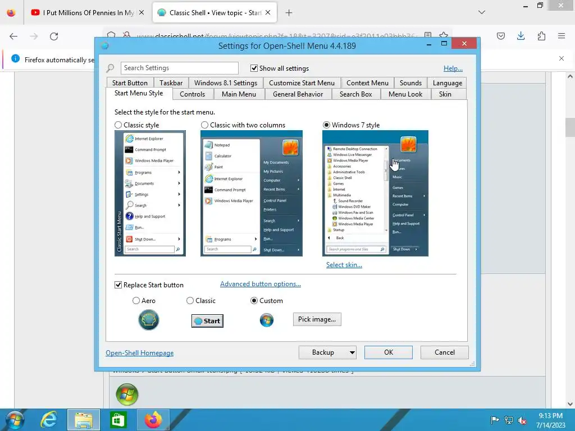This screenshot has height=431, width=575.
Task: Open a new Firefox tab
Action: (289, 13)
